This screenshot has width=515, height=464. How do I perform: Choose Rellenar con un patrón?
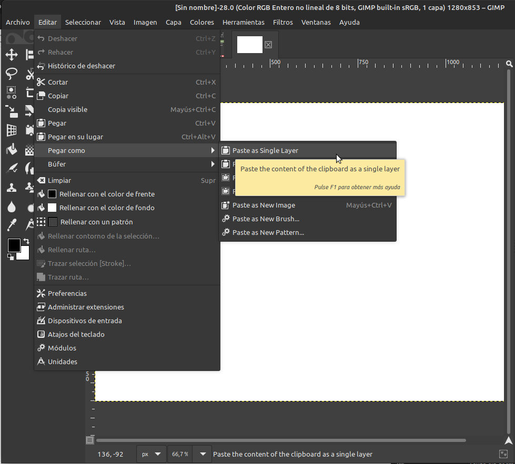click(x=127, y=222)
